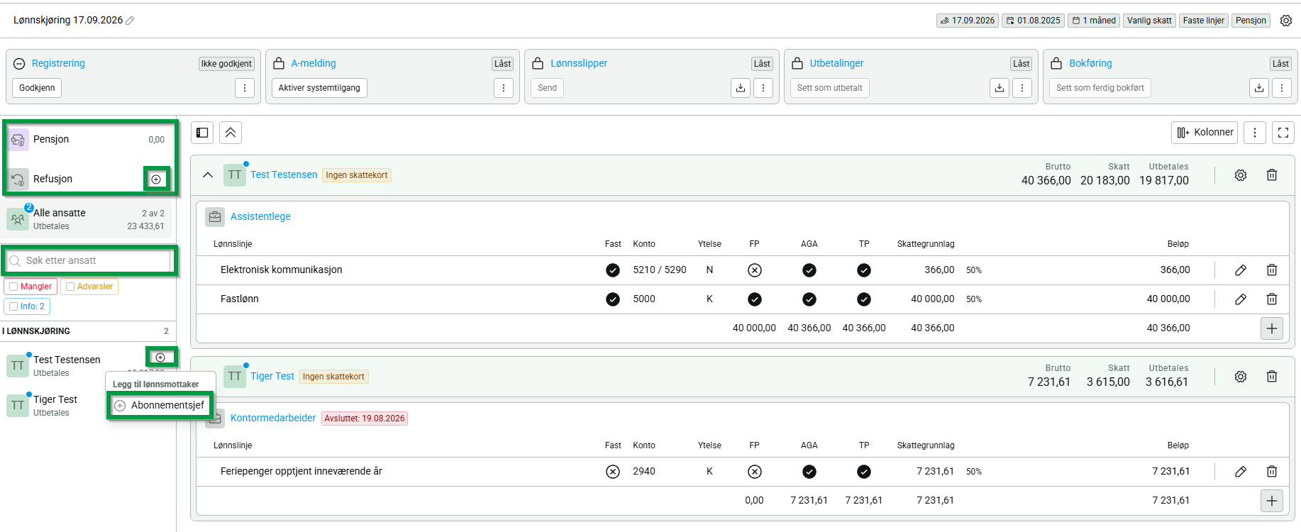Screen dimensions: 1301x532
Task: Edit the Elektronisk kommunikasjon line
Action: coord(1241,270)
